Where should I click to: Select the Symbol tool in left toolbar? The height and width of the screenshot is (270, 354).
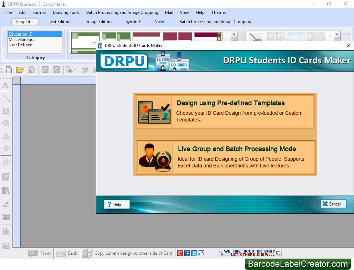(6, 162)
